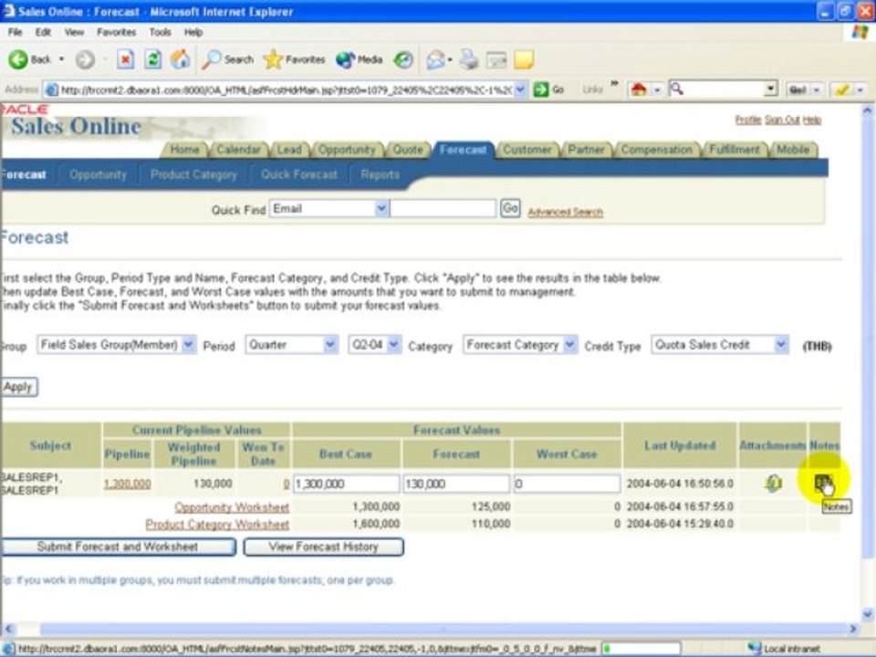
Task: Click the page icon in address bar
Action: tap(51, 90)
